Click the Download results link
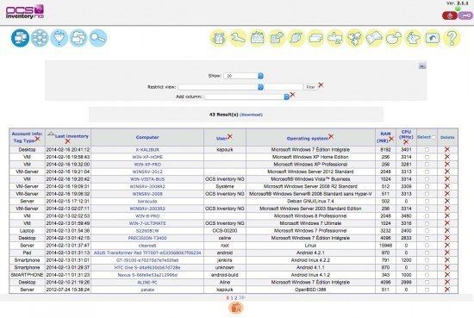This screenshot has width=474, height=318. pyautogui.click(x=251, y=115)
